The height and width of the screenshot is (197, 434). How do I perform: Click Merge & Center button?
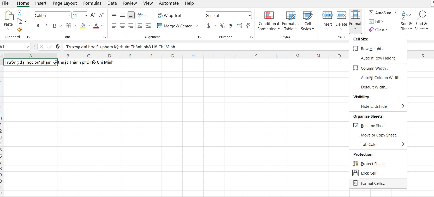(175, 26)
